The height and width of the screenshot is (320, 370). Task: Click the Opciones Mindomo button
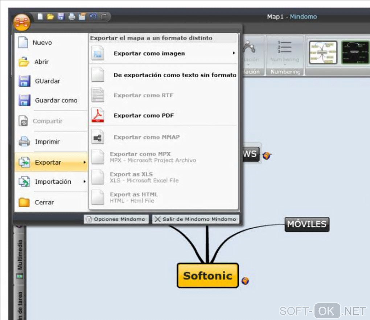click(x=116, y=219)
